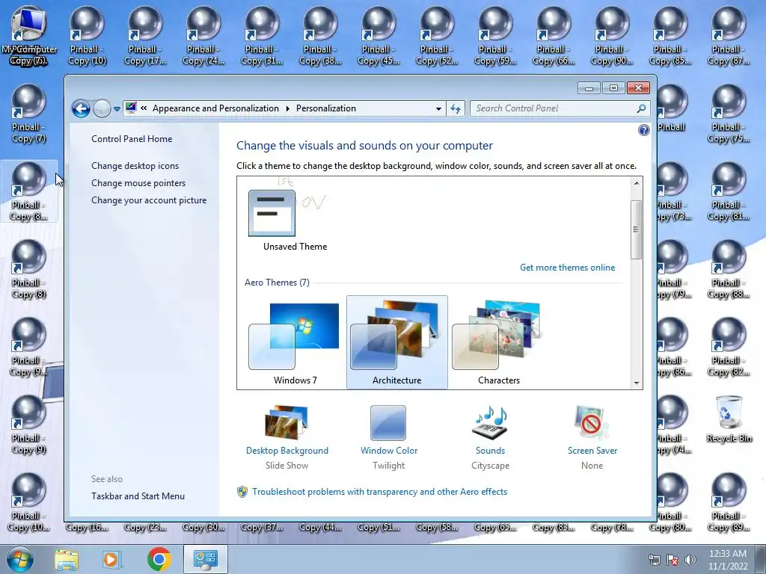
Task: Open the Start menu orb
Action: pos(19,559)
